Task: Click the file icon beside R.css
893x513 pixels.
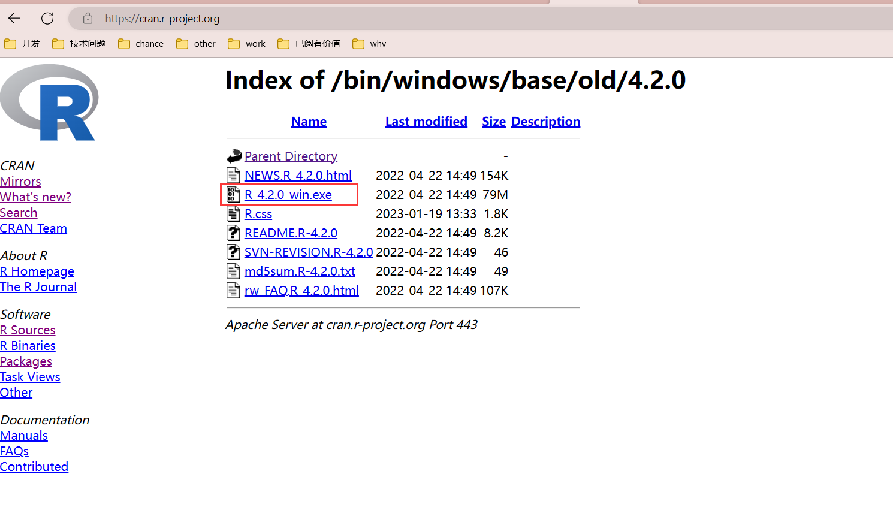Action: point(234,213)
